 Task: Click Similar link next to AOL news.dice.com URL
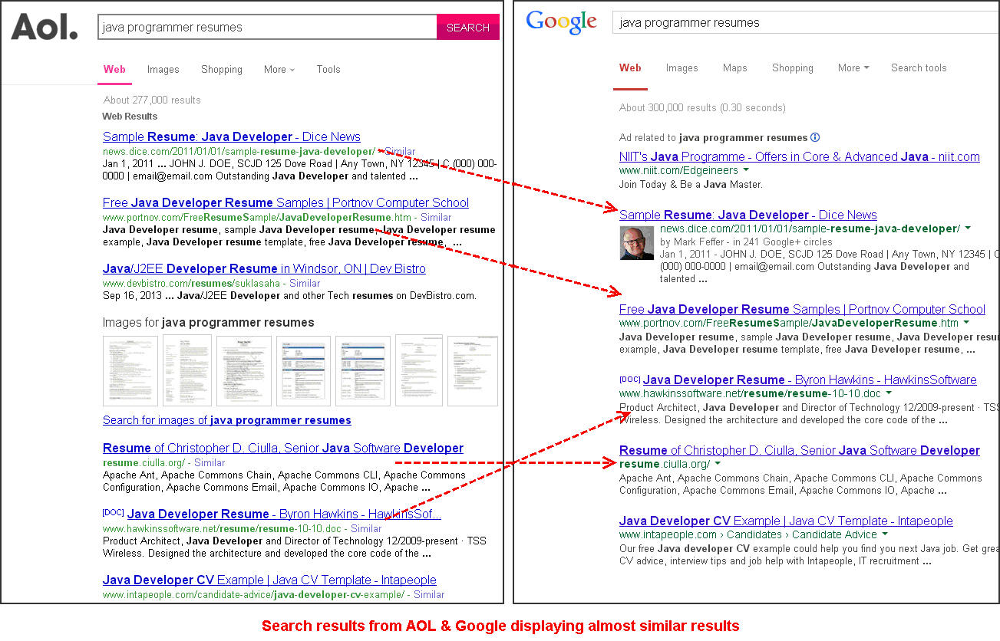tap(399, 152)
